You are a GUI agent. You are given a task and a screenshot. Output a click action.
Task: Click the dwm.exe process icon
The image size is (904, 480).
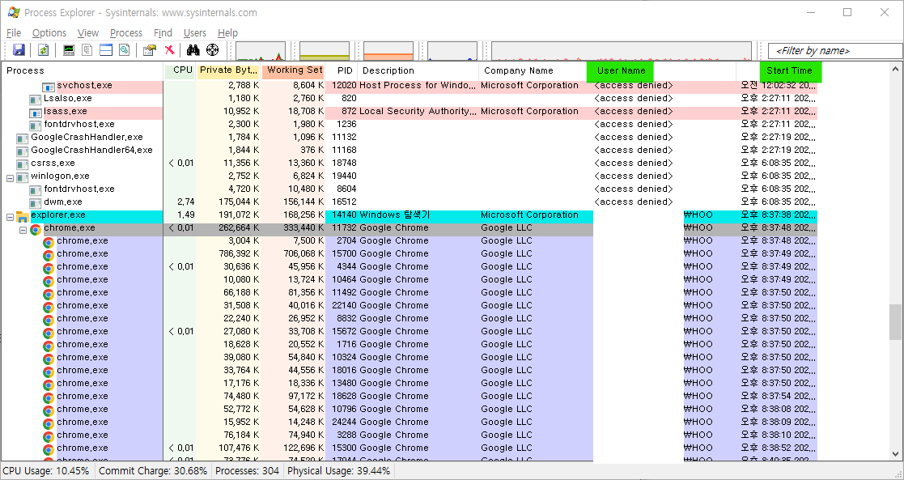[36, 204]
